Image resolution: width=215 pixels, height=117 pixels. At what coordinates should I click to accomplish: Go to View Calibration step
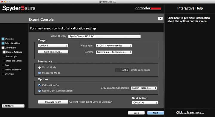pos(13,70)
